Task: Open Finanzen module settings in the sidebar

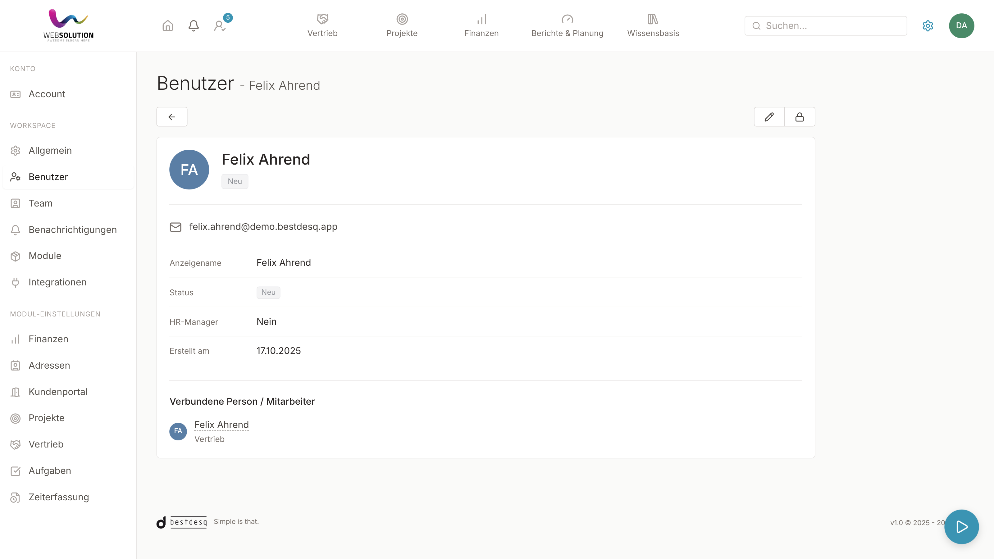Action: click(68, 339)
